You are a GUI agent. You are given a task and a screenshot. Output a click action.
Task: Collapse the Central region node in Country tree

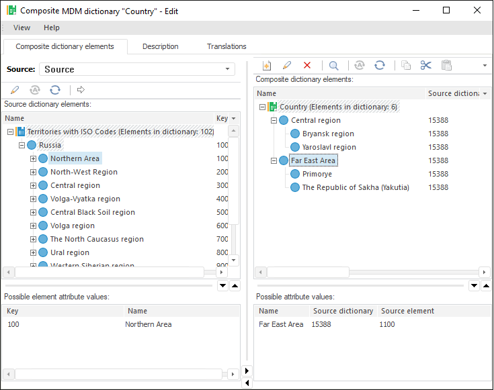click(274, 120)
